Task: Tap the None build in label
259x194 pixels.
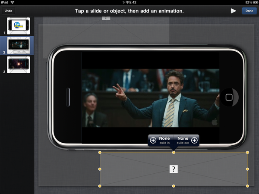Action: tap(164, 140)
